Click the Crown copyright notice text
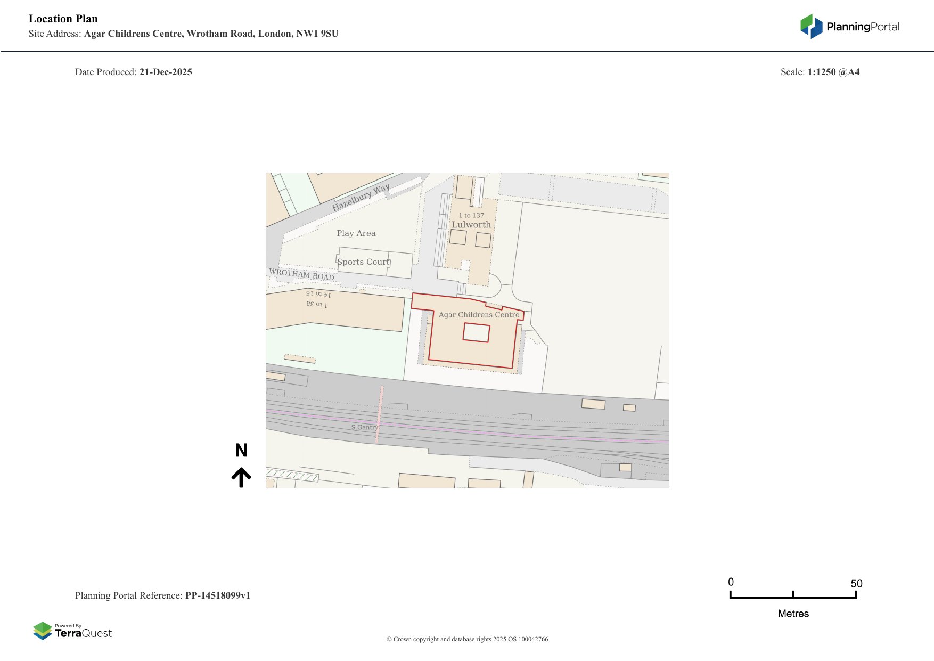 [467, 639]
